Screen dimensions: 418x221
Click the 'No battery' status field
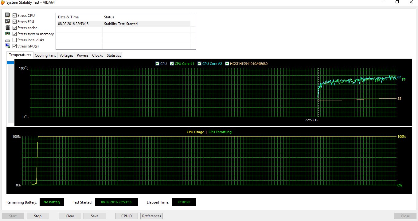[52, 202]
